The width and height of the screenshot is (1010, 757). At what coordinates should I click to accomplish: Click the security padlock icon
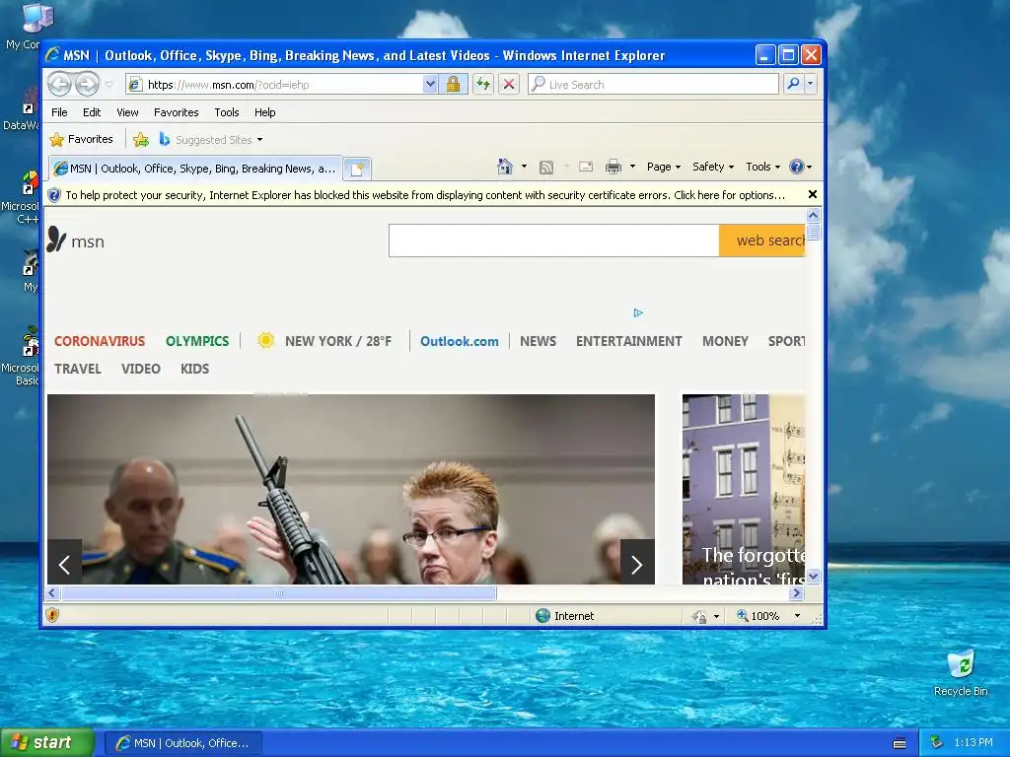454,85
